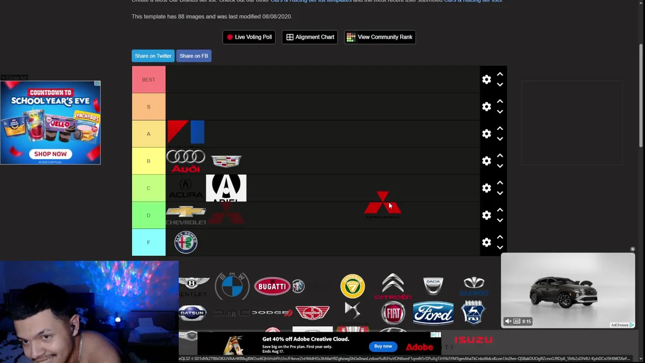Share the tier list on Twitter

click(x=153, y=56)
